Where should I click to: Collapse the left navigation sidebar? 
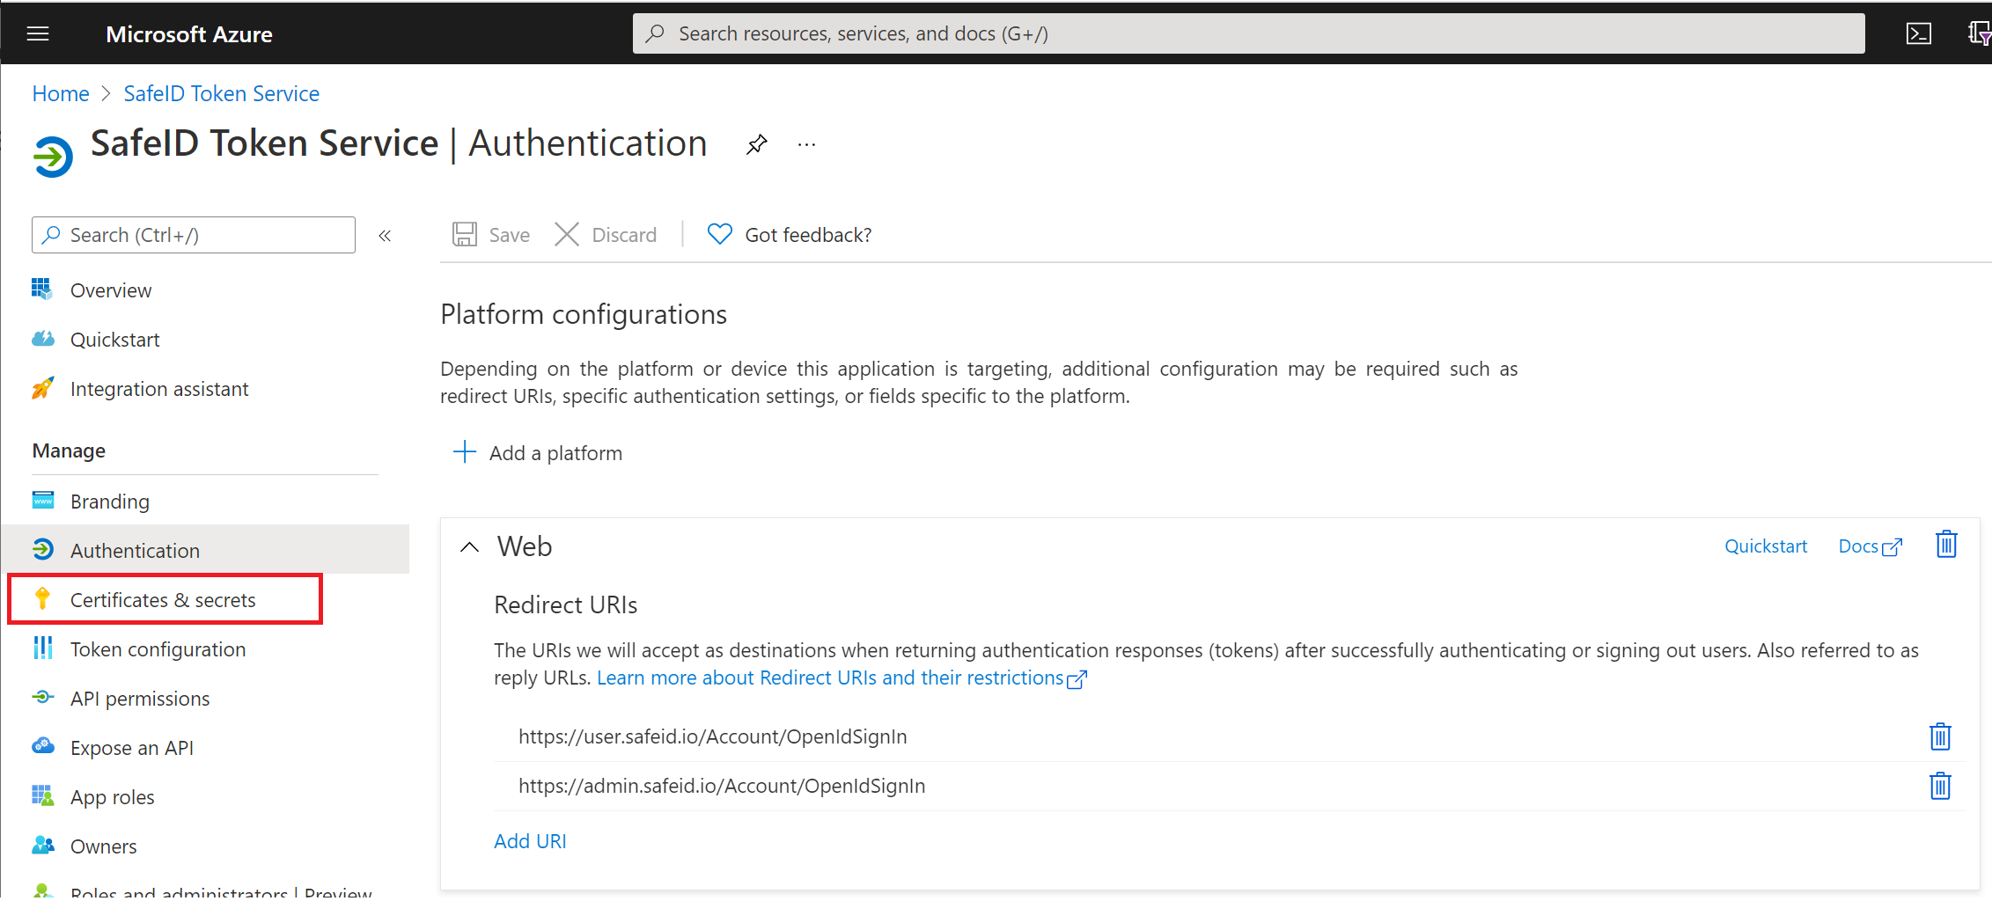pos(385,236)
